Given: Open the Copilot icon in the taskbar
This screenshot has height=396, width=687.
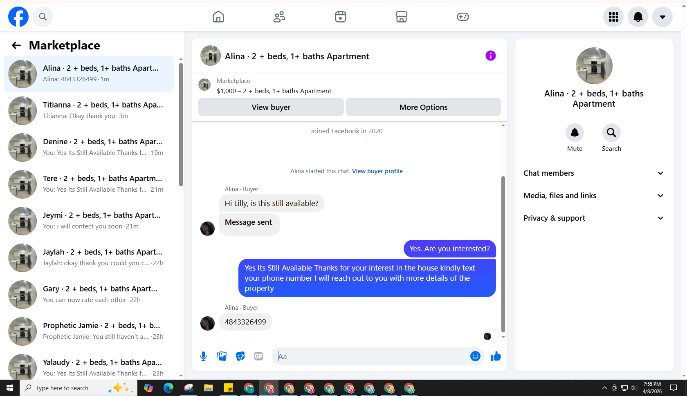Looking at the screenshot, I should pyautogui.click(x=148, y=388).
